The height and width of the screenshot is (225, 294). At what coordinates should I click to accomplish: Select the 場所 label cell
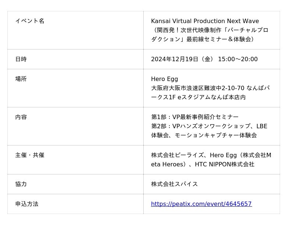tap(21, 79)
